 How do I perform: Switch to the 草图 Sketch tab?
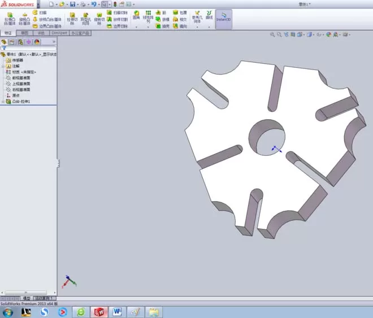tap(24, 33)
